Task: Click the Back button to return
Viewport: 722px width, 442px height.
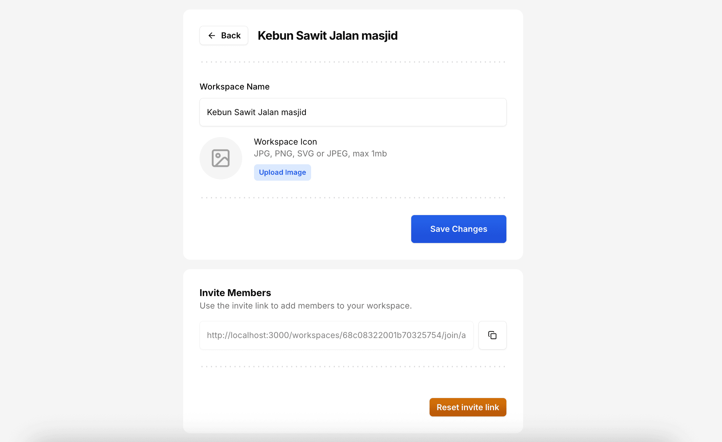Action: [x=223, y=35]
